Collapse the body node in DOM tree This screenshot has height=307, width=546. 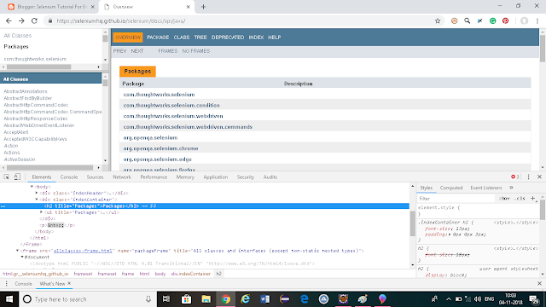point(32,187)
